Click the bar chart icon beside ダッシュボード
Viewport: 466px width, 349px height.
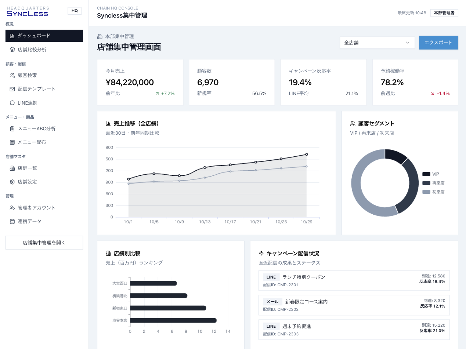(x=12, y=36)
